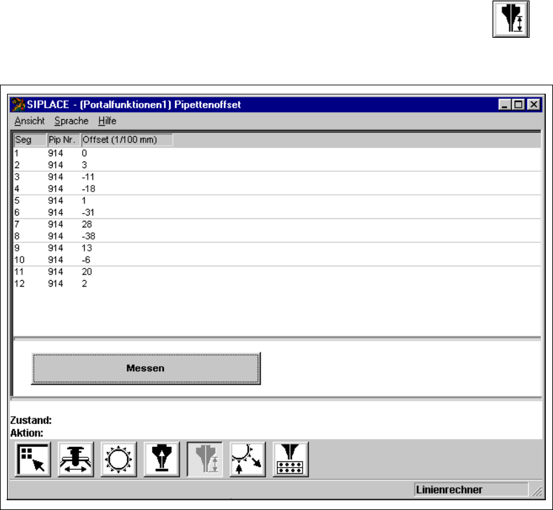Image resolution: width=553 pixels, height=510 pixels.
Task: Select the segment rotation arrows icon
Action: point(248,459)
